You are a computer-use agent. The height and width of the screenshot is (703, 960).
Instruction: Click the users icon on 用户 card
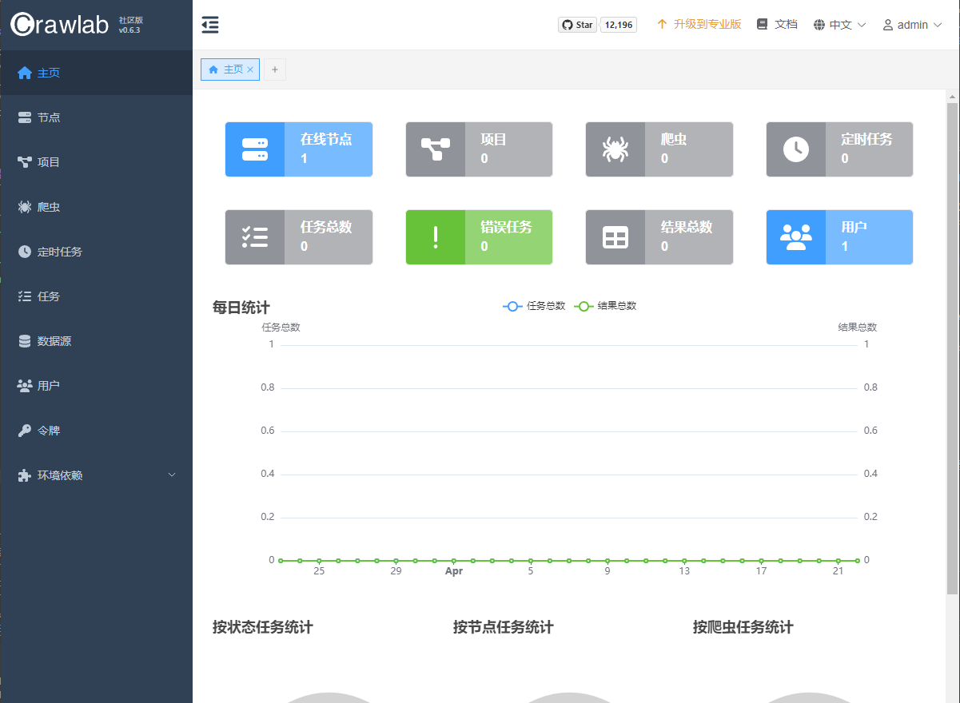tap(796, 237)
